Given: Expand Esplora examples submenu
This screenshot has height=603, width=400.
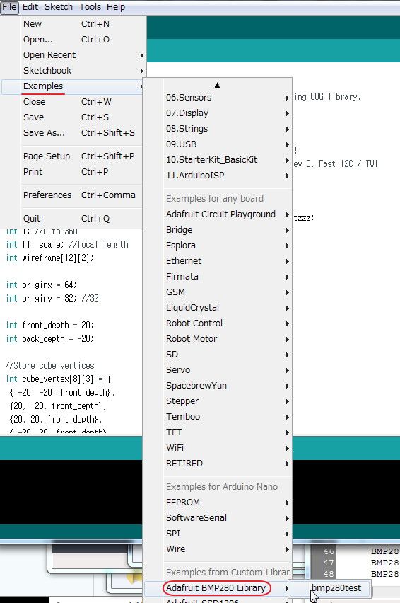Looking at the screenshot, I should pos(218,246).
